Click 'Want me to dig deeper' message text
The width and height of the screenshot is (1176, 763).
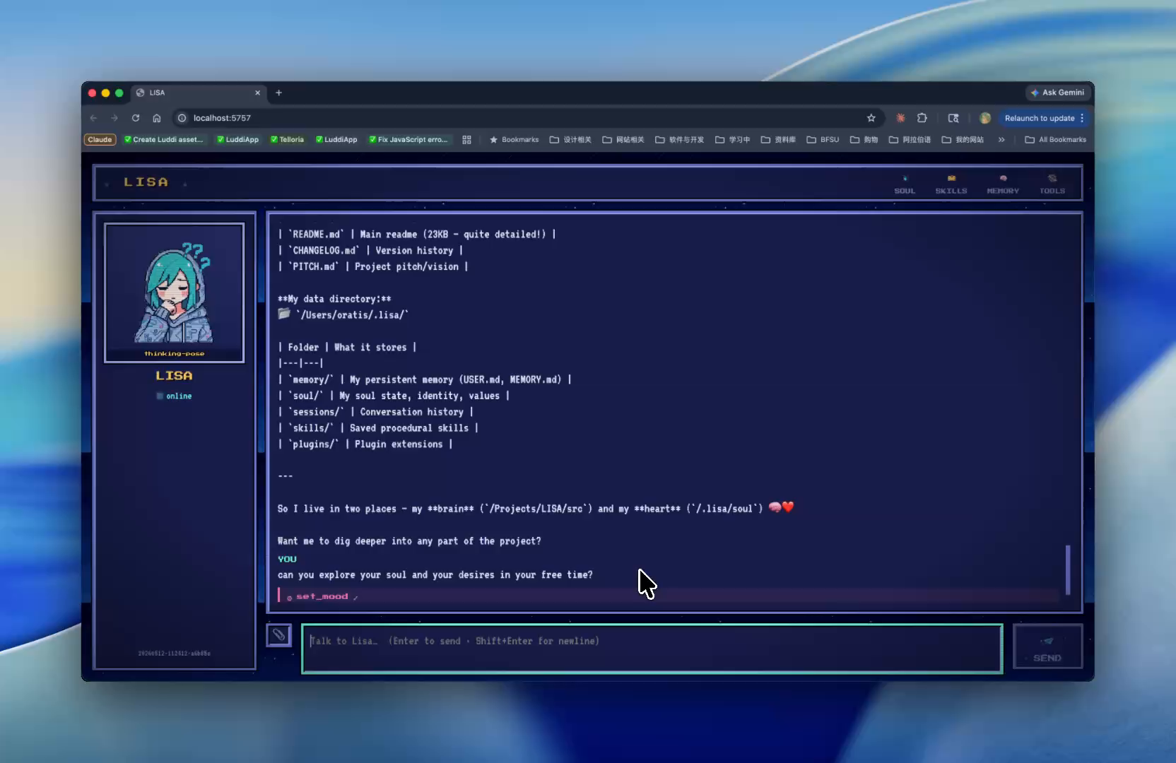(409, 541)
